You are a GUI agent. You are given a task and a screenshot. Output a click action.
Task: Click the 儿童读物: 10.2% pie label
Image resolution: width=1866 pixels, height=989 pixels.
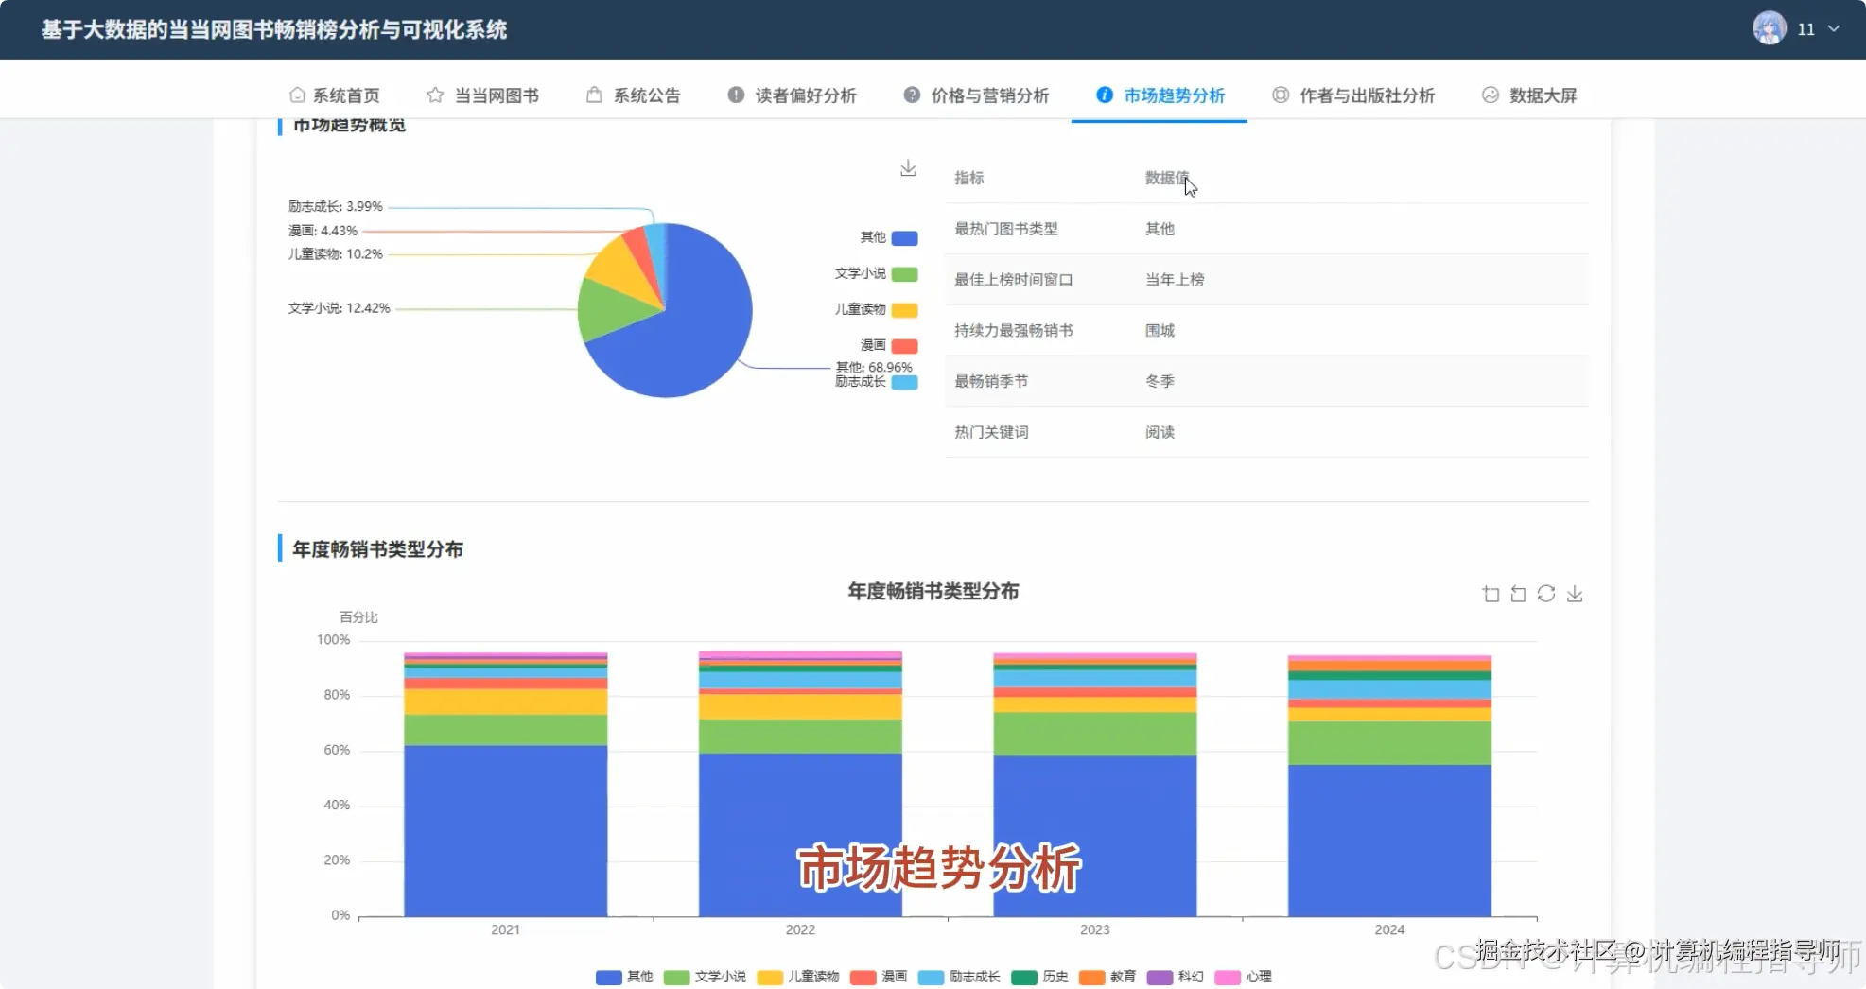point(336,254)
